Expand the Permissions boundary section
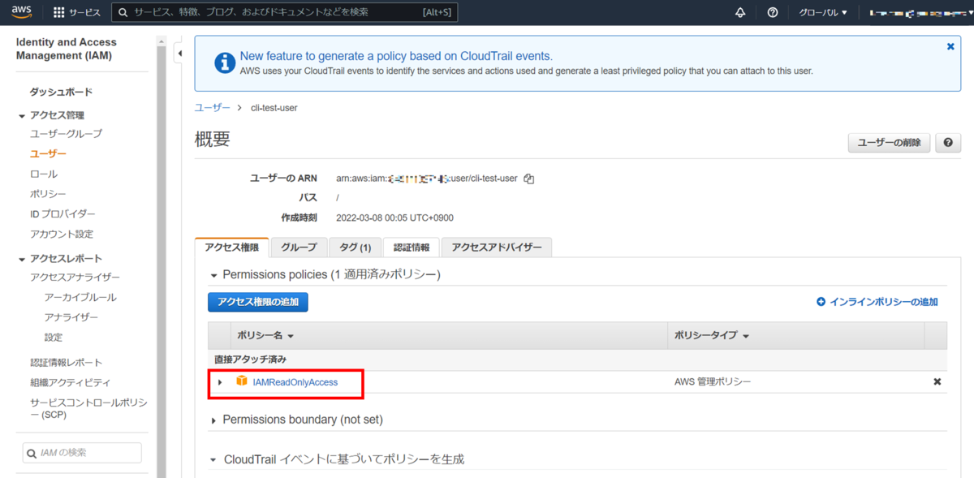 coord(214,420)
